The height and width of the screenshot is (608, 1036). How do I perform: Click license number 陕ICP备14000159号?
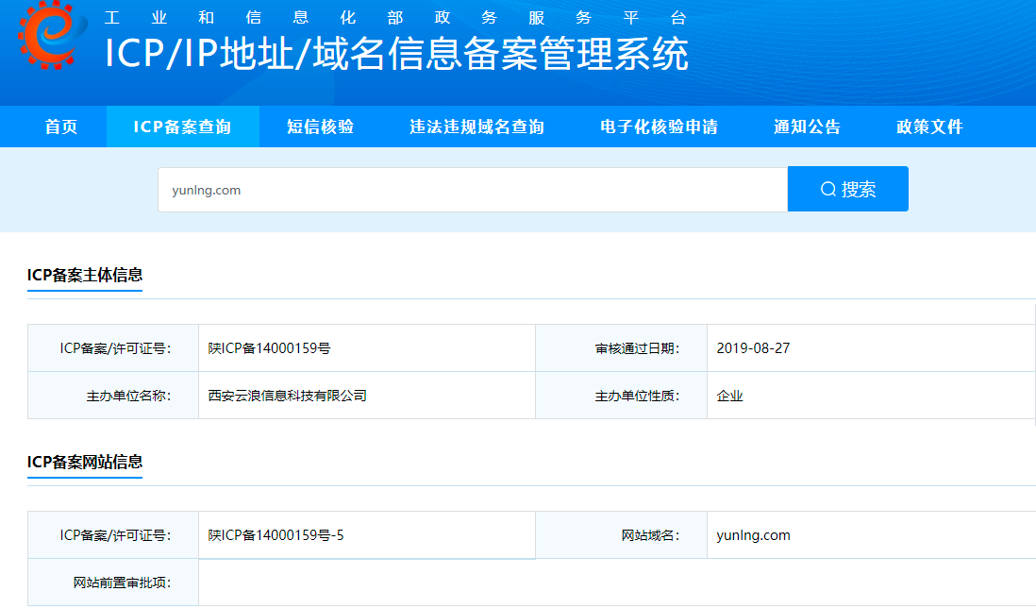[269, 348]
